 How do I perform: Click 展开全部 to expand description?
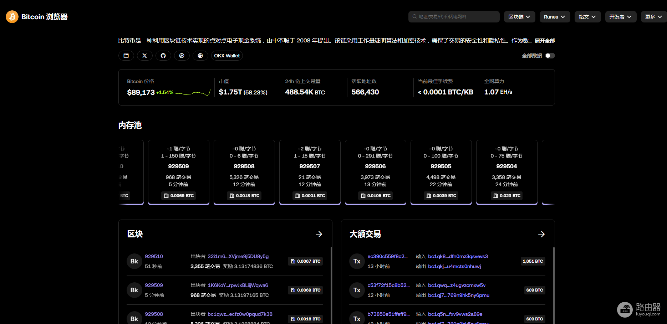pyautogui.click(x=545, y=41)
